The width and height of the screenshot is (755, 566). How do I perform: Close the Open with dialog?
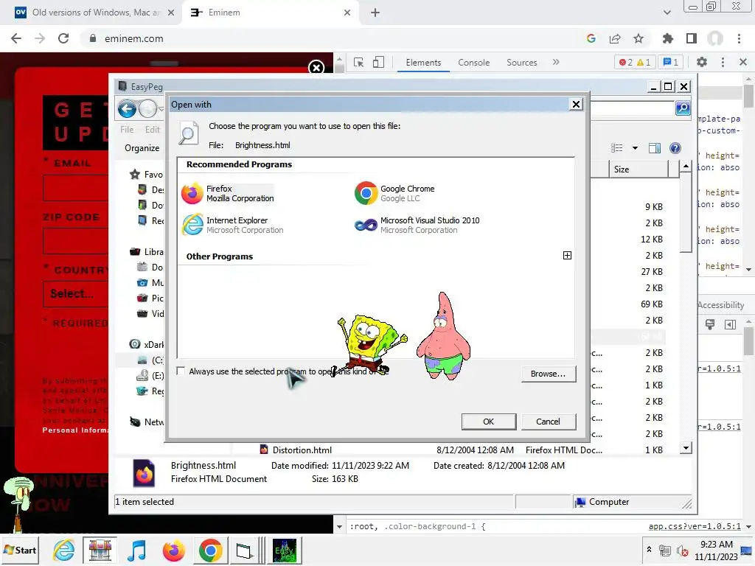pyautogui.click(x=576, y=105)
